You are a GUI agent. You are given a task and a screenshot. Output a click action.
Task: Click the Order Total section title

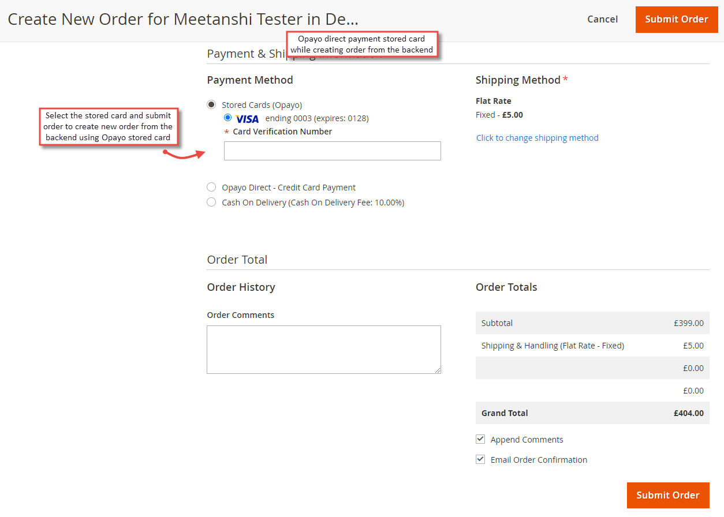coord(237,260)
